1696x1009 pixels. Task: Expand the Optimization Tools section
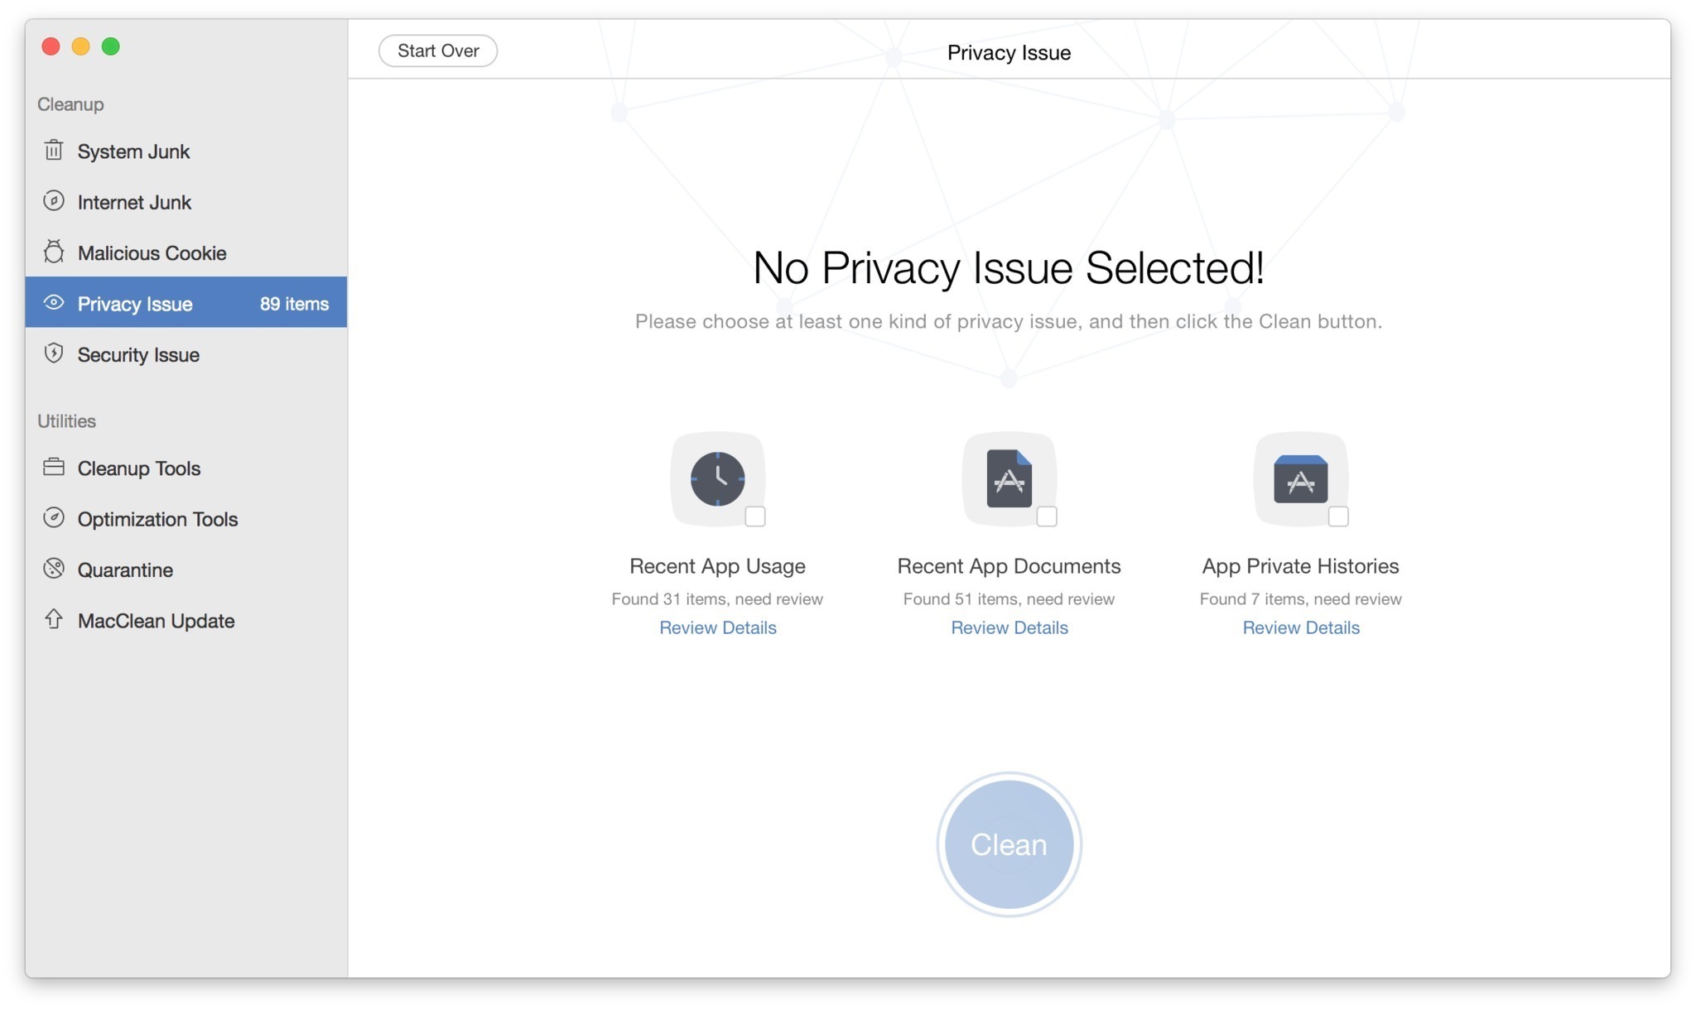pyautogui.click(x=157, y=517)
